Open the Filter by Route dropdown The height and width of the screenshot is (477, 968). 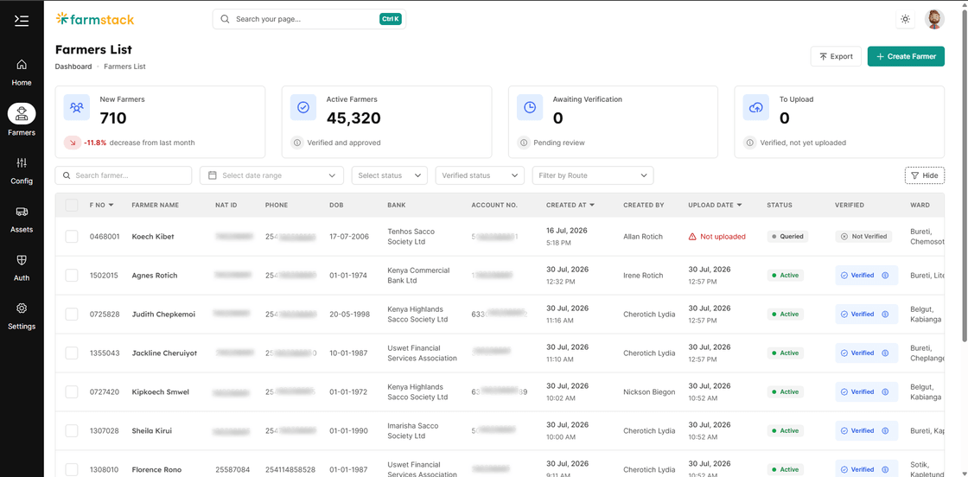click(x=593, y=175)
